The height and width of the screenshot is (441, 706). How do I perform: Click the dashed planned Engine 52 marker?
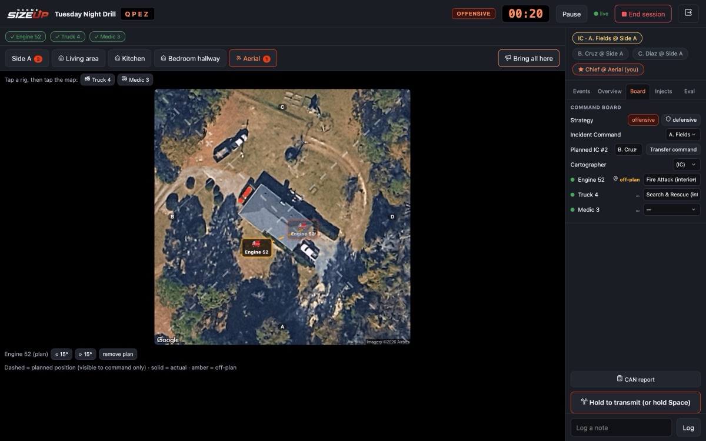[x=302, y=229]
